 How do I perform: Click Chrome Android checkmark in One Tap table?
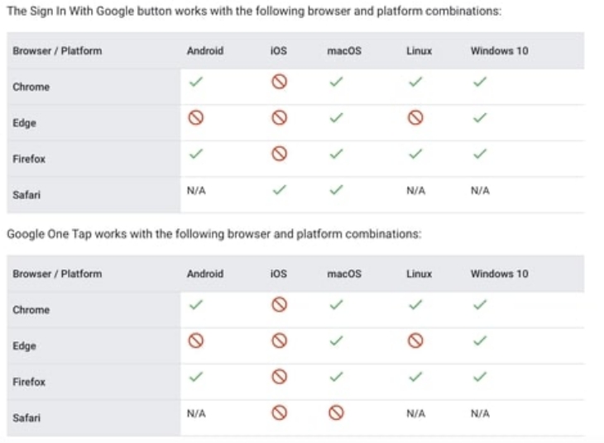(x=196, y=305)
